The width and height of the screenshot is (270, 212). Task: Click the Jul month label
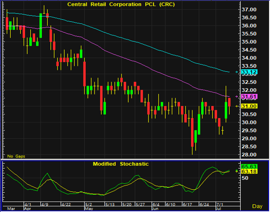tap(219, 209)
